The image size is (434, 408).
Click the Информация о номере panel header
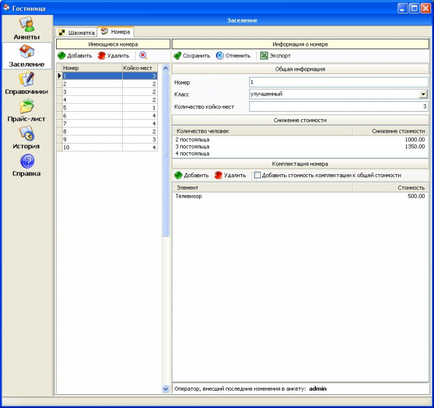click(300, 45)
